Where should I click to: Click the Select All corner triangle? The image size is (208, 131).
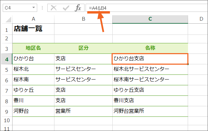8,20
